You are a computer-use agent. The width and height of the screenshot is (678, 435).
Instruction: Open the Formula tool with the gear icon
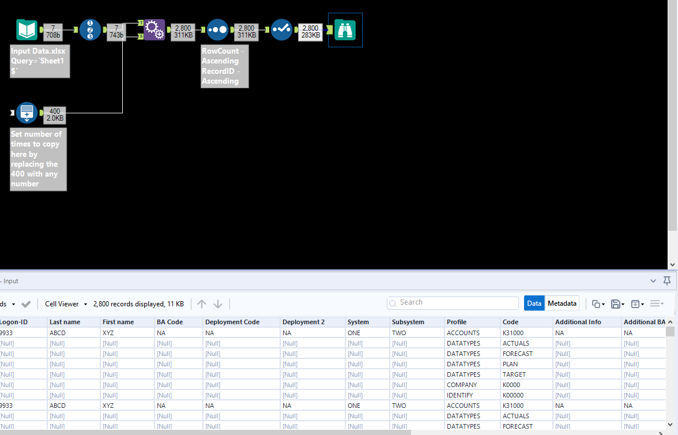pos(154,29)
